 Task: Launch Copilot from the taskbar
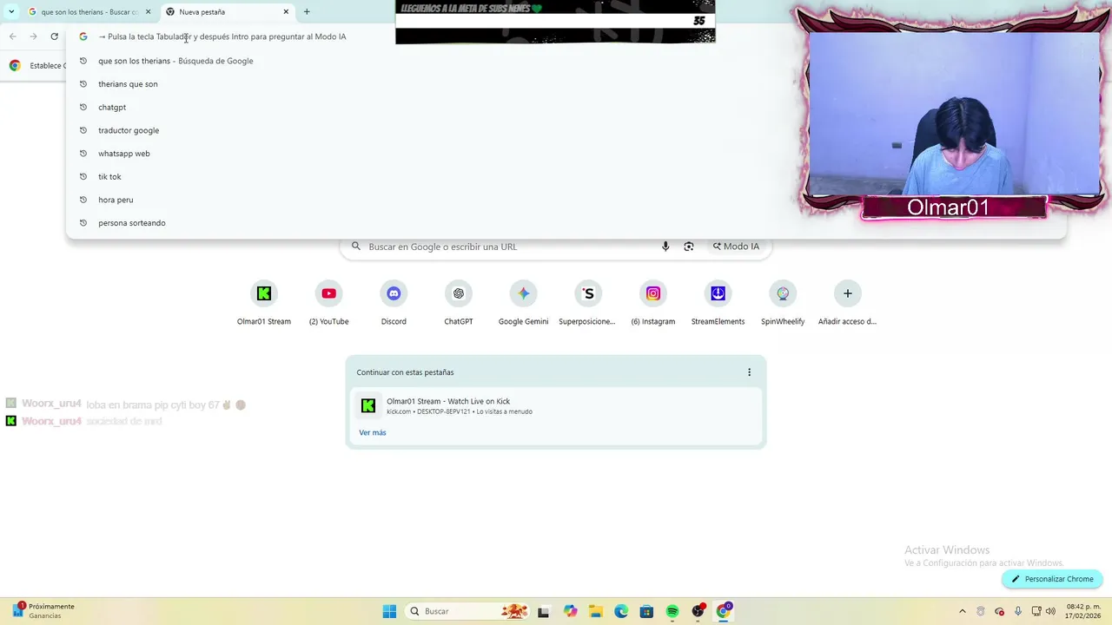point(570,611)
